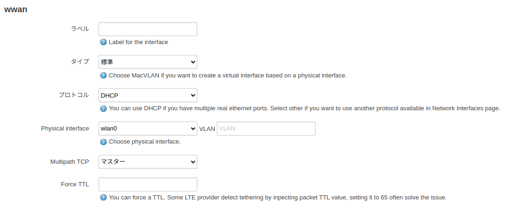Click the タイプ field label
514x206 pixels.
pyautogui.click(x=80, y=62)
